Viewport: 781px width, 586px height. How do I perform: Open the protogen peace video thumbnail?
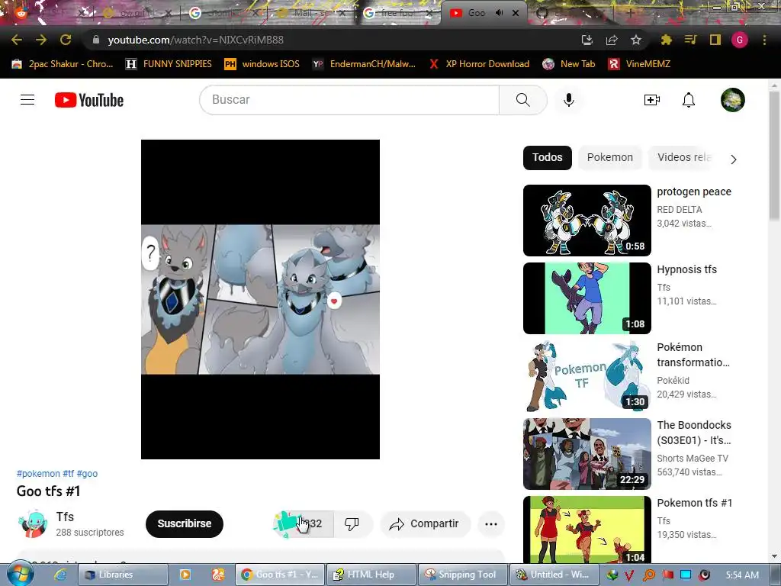coord(587,221)
